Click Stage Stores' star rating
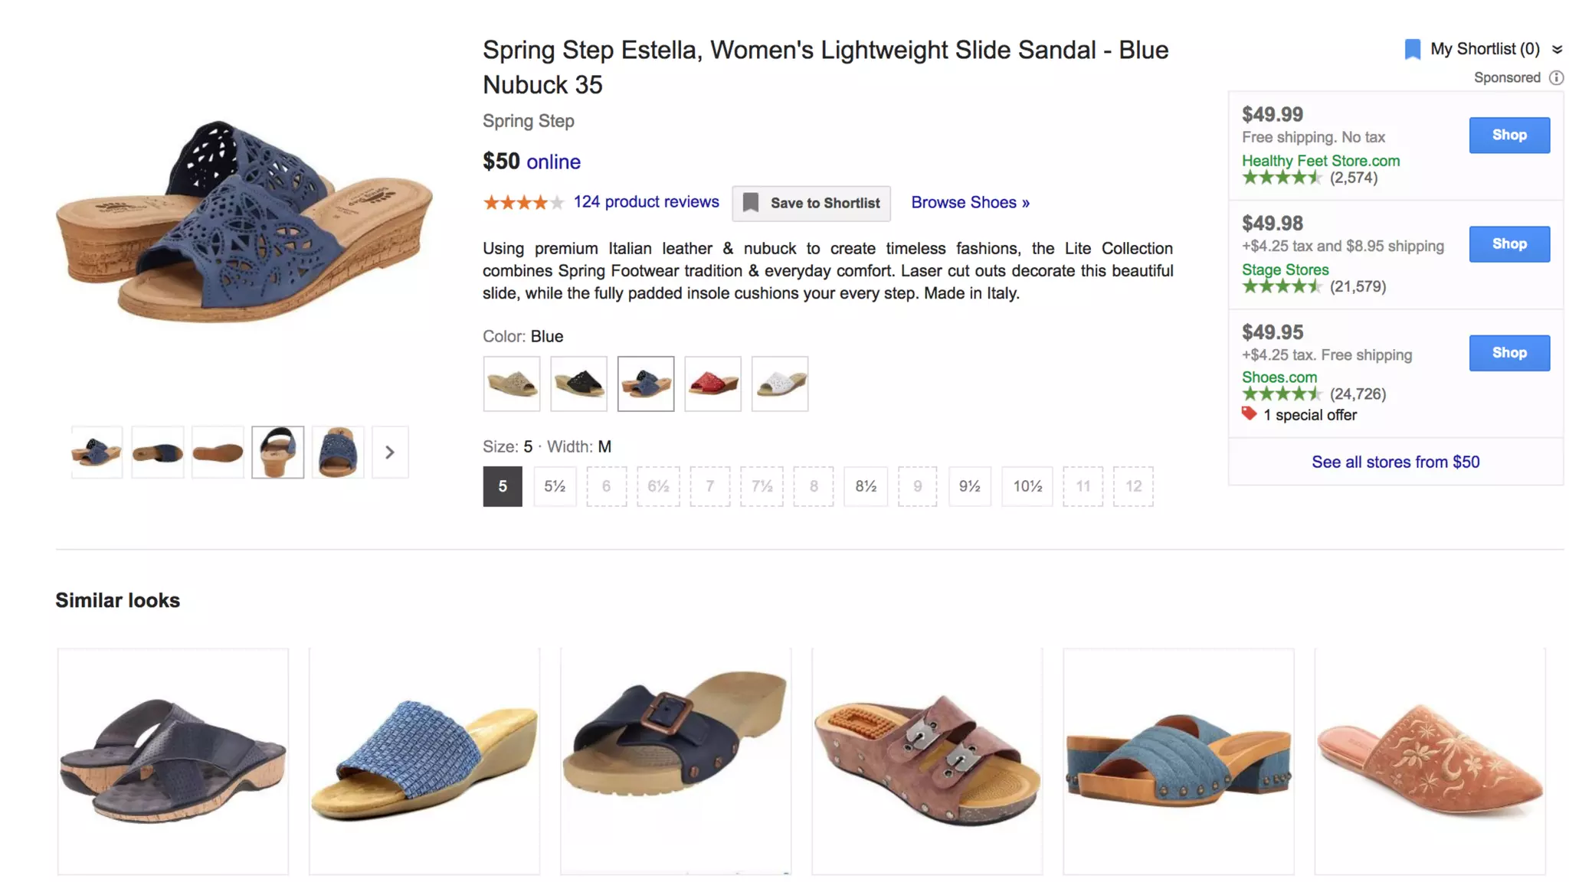This screenshot has width=1569, height=882. click(1281, 286)
